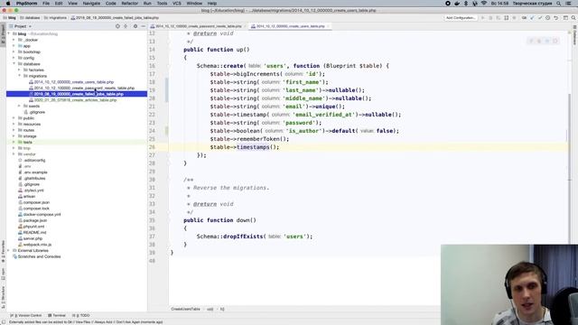Screen dimensions: 578x325
Task: Click the Wi-Fi icon in menu bar
Action: click(484, 4)
